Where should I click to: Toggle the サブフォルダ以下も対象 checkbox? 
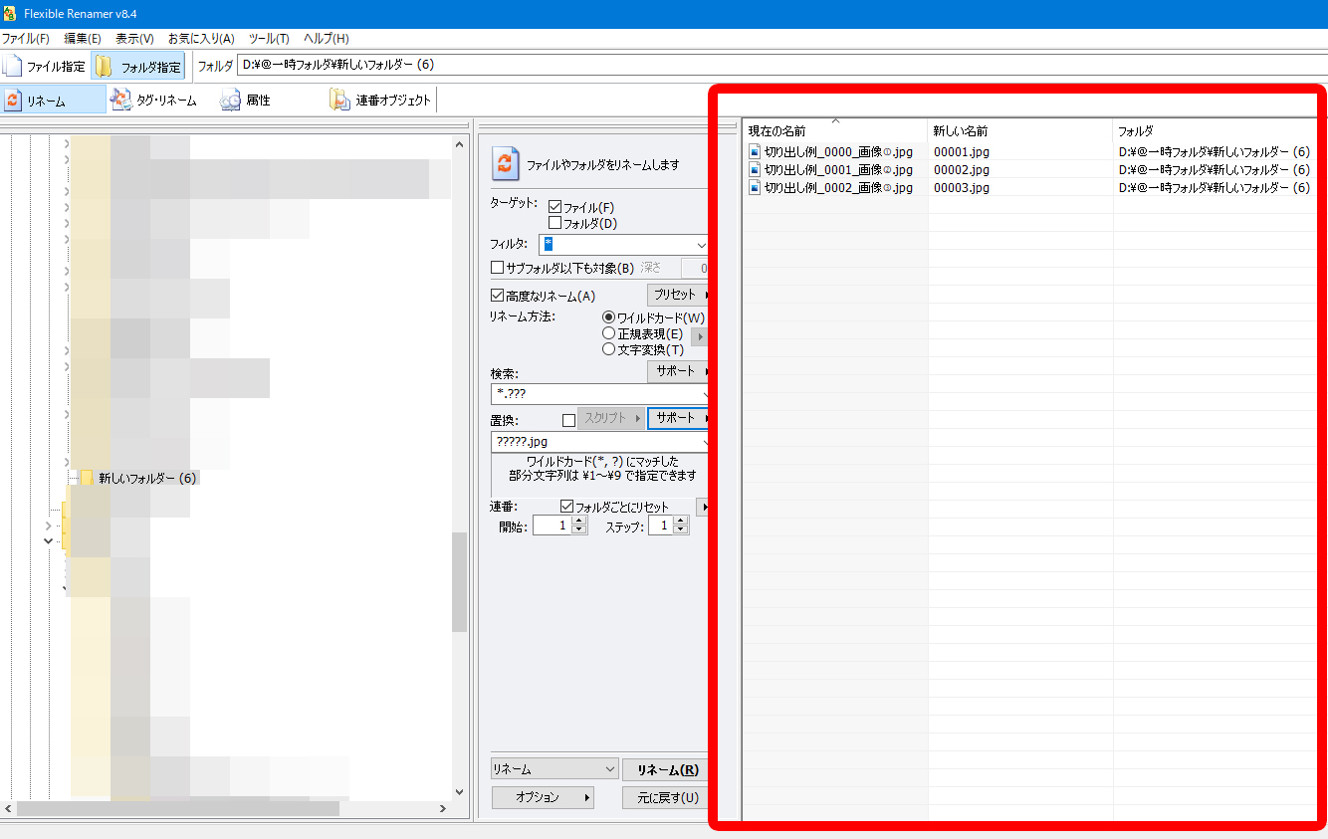498,268
